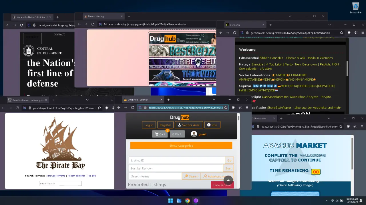Viewport: 366px width, 205px height.
Task: Go back in the Drug Hub window
Action: pos(119,108)
